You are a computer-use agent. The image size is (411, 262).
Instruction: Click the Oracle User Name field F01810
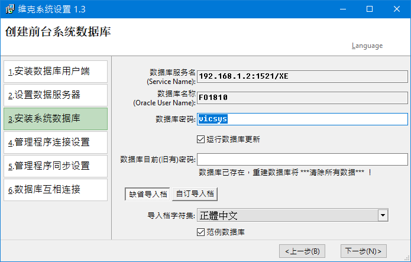(x=302, y=98)
